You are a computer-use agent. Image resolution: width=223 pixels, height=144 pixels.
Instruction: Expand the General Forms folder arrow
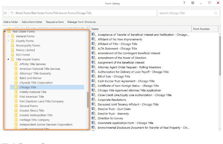pos(8,36)
